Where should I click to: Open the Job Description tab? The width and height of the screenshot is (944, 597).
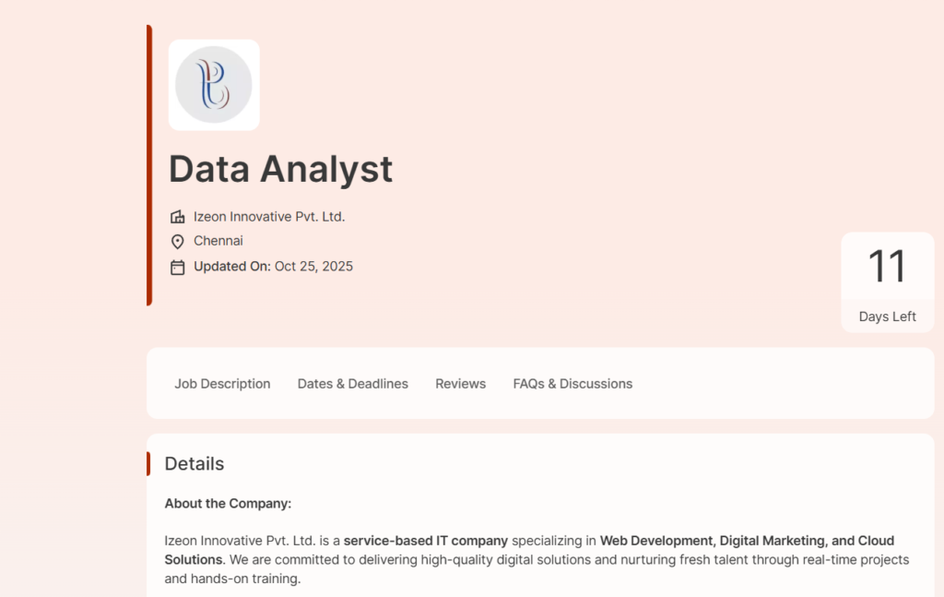coord(222,384)
